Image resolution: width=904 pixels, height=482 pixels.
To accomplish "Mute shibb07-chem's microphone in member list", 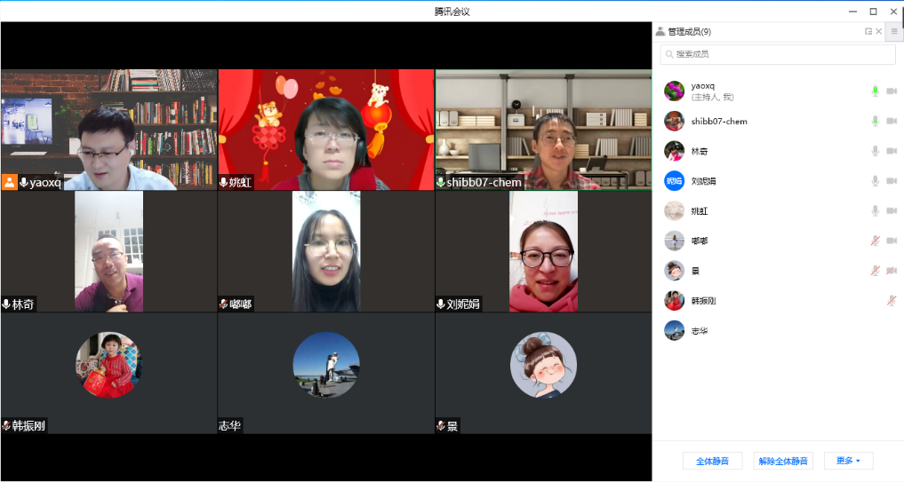I will pyautogui.click(x=875, y=122).
